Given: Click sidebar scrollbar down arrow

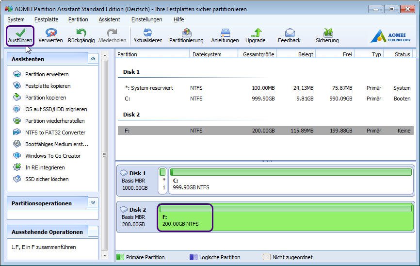Looking at the screenshot, I should (x=105, y=256).
